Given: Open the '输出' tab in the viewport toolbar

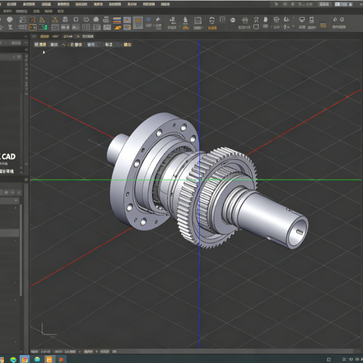Looking at the screenshot, I should [127, 45].
